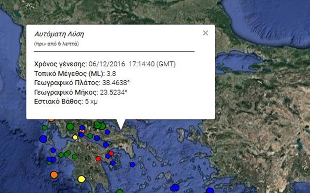This screenshot has width=310, height=193.
Task: Select the red marker inside the Peloponnese
Action: (x=98, y=159)
